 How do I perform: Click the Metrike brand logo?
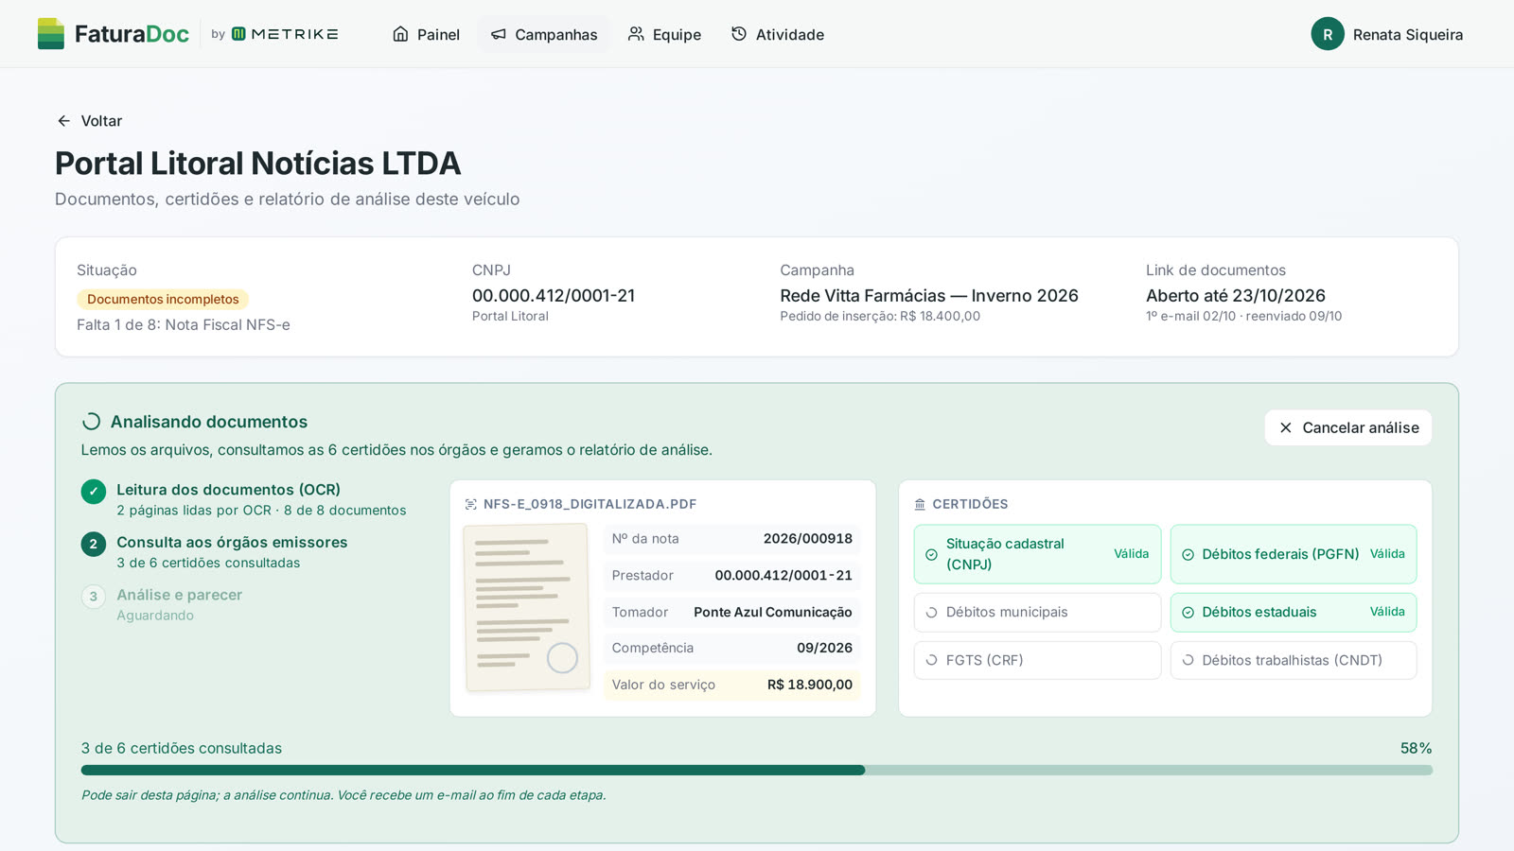click(x=285, y=34)
